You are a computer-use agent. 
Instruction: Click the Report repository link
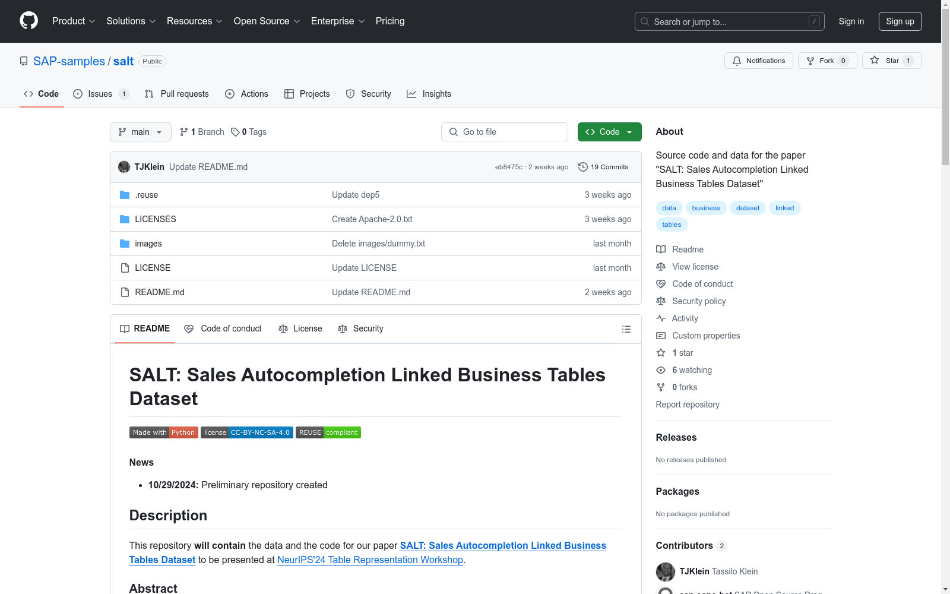pyautogui.click(x=688, y=405)
